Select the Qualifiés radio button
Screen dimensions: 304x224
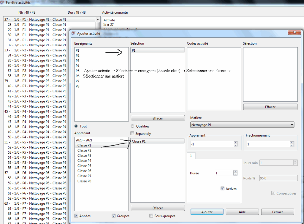pos(132,126)
